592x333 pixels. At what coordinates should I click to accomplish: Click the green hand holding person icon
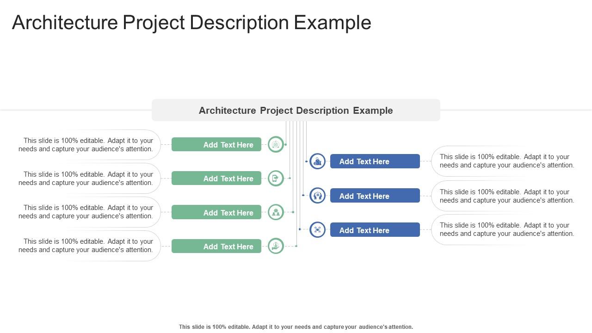coord(276,246)
